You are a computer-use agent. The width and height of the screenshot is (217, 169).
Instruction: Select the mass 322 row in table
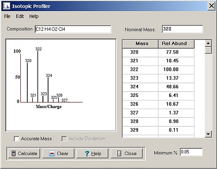pos(158,69)
